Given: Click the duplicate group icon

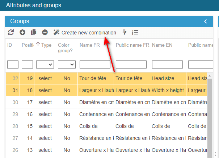Looking at the screenshot, I should [34, 33].
